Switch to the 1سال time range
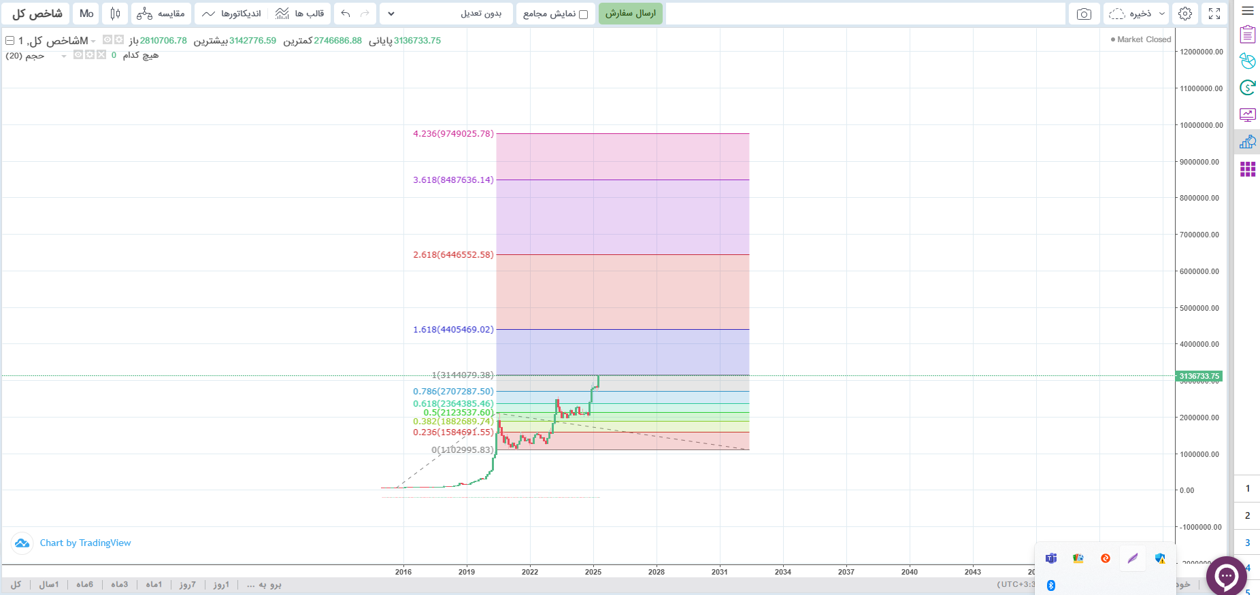Image resolution: width=1260 pixels, height=595 pixels. coord(48,585)
